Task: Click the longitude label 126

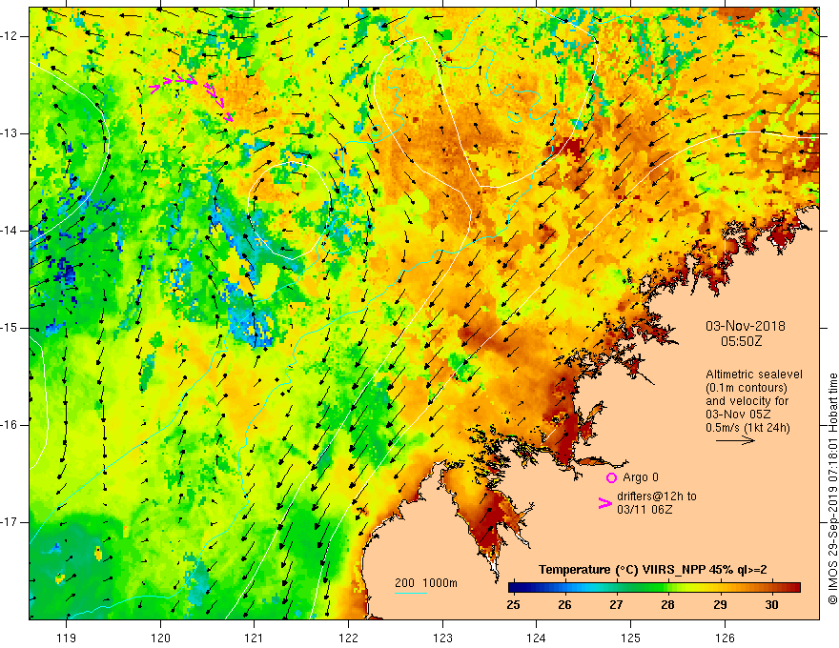Action: 725,638
